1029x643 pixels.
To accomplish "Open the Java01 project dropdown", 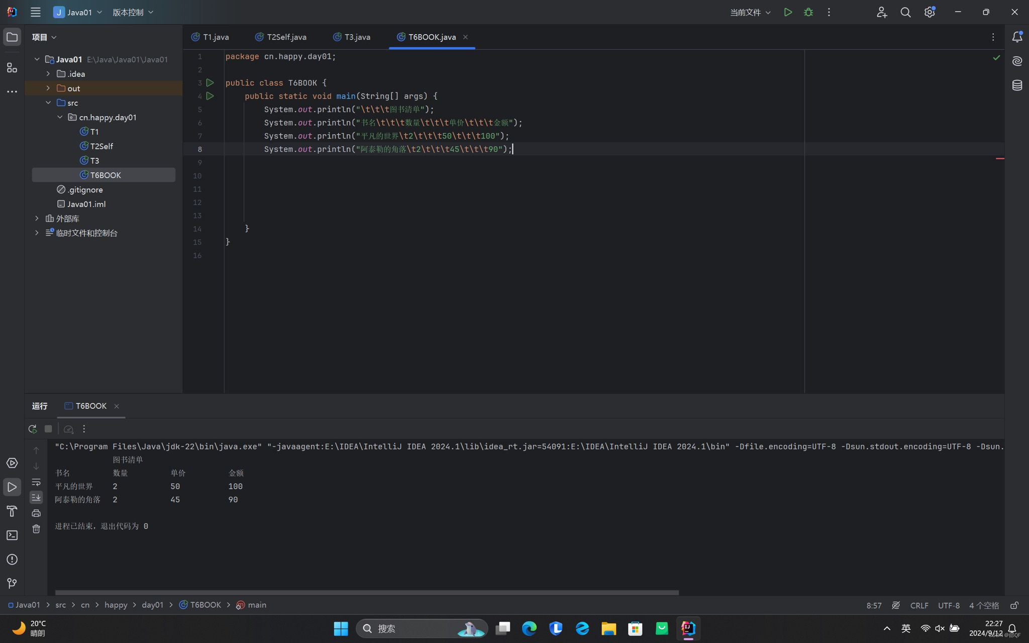I will pyautogui.click(x=78, y=12).
